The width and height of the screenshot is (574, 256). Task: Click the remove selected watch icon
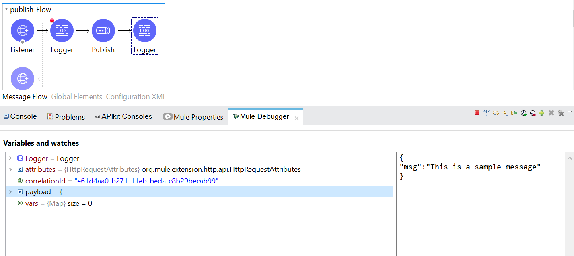551,113
